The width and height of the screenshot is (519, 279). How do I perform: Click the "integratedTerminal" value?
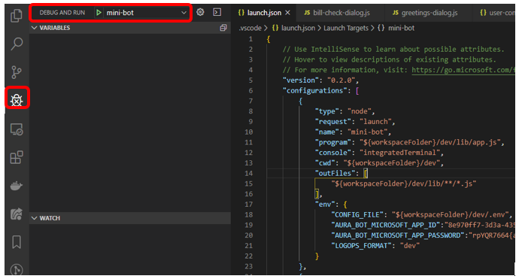400,153
